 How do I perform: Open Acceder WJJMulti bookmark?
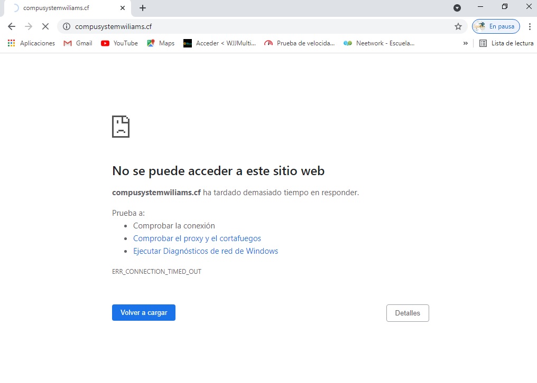tap(219, 43)
